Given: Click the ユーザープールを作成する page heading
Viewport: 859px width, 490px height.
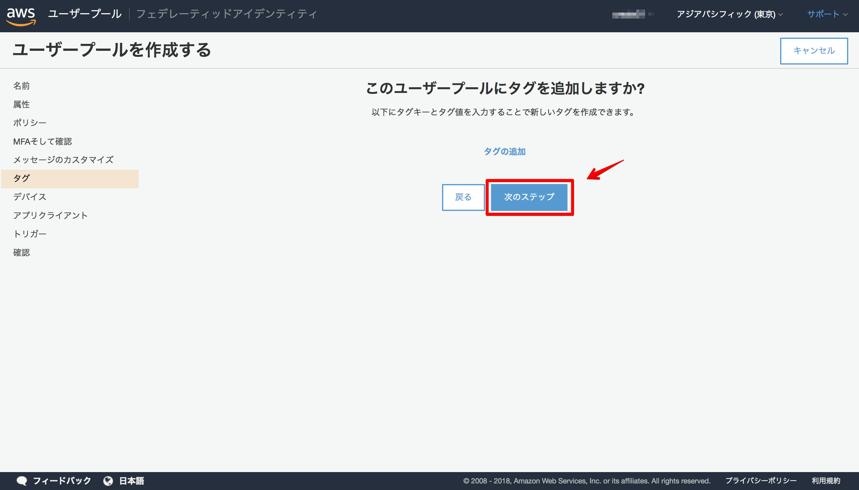Looking at the screenshot, I should (112, 50).
